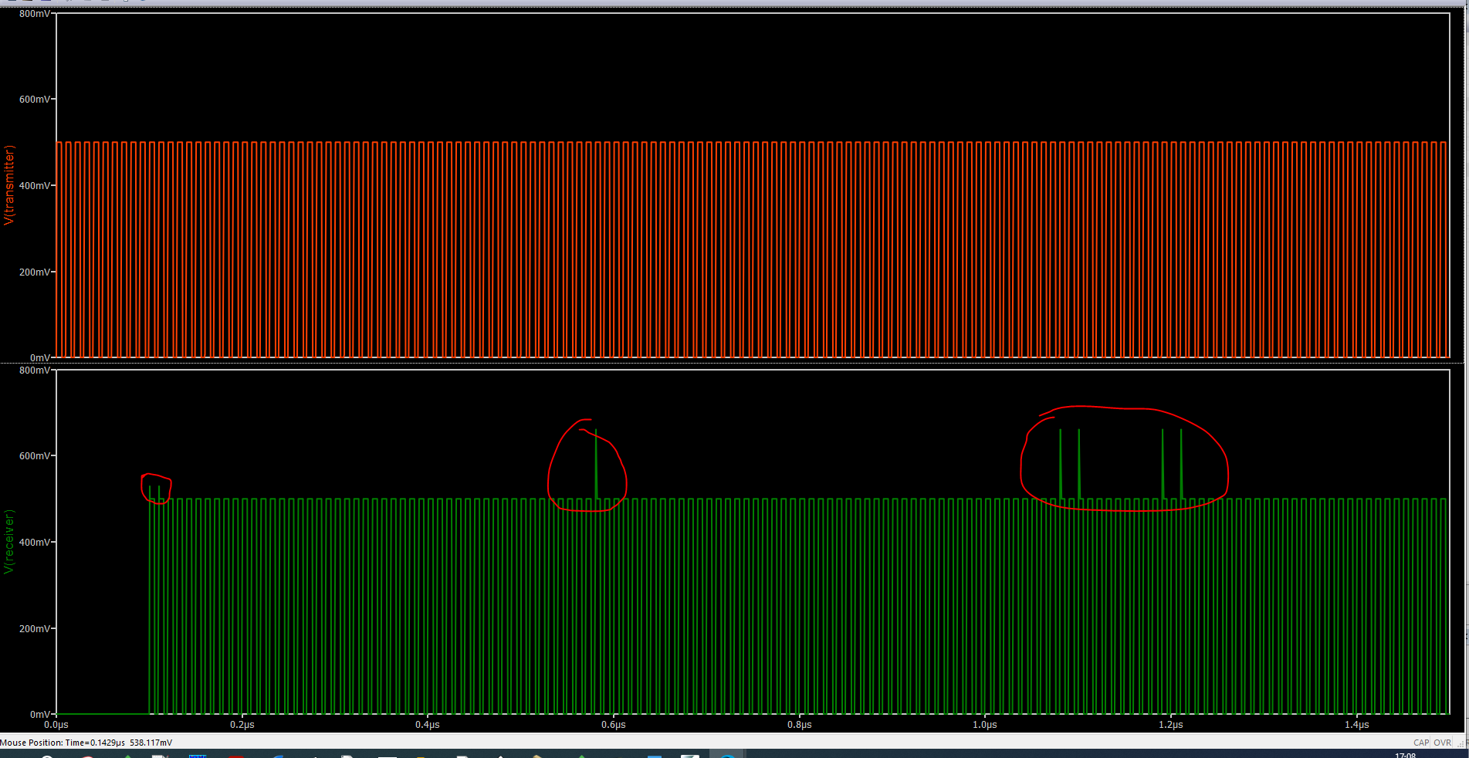
Task: Click the small circled spikes near 0.1µs
Action: [154, 491]
